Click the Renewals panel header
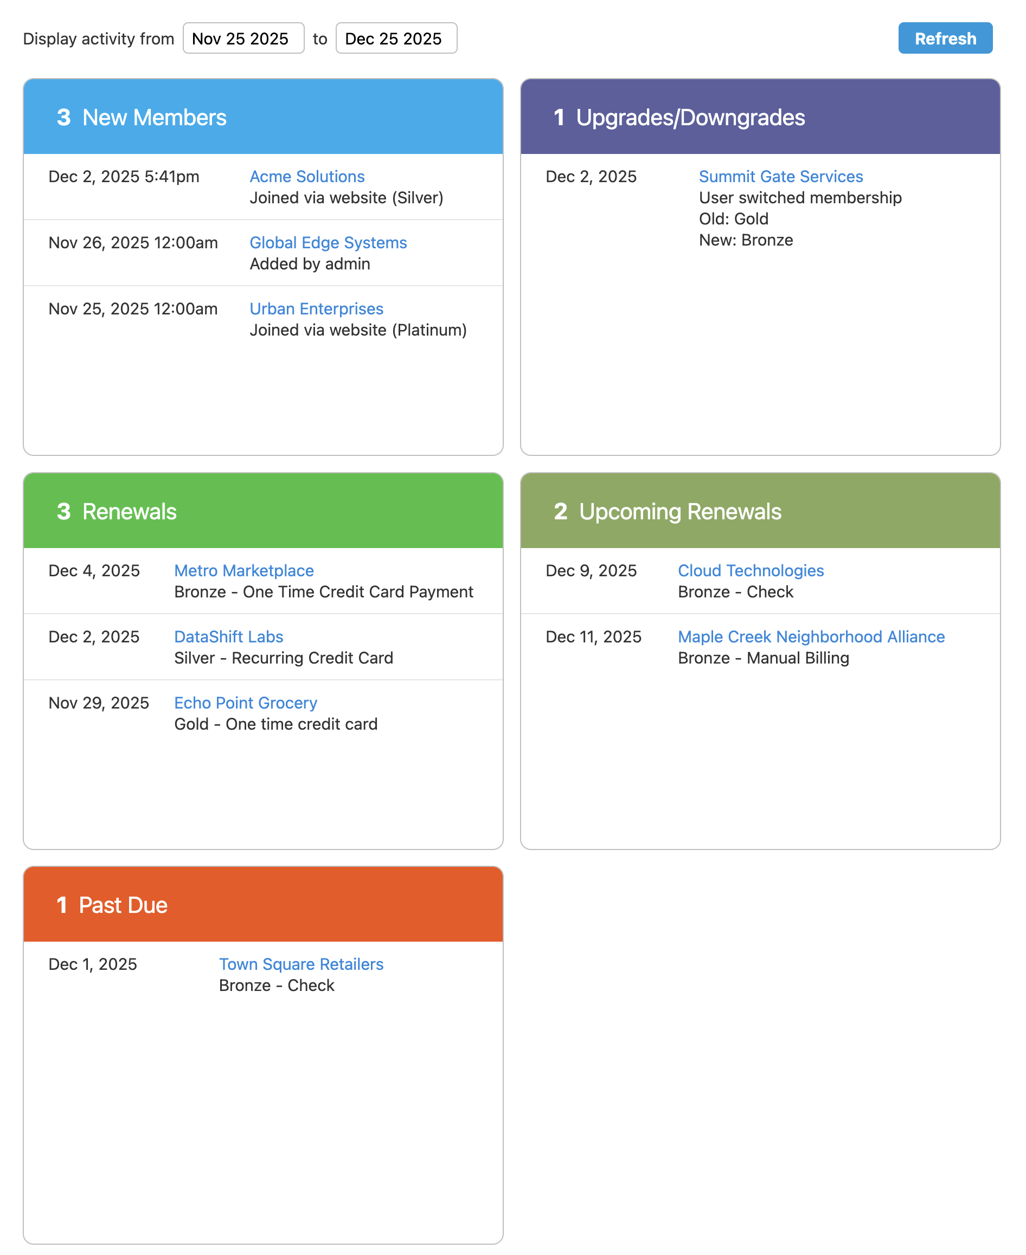 pyautogui.click(x=263, y=511)
